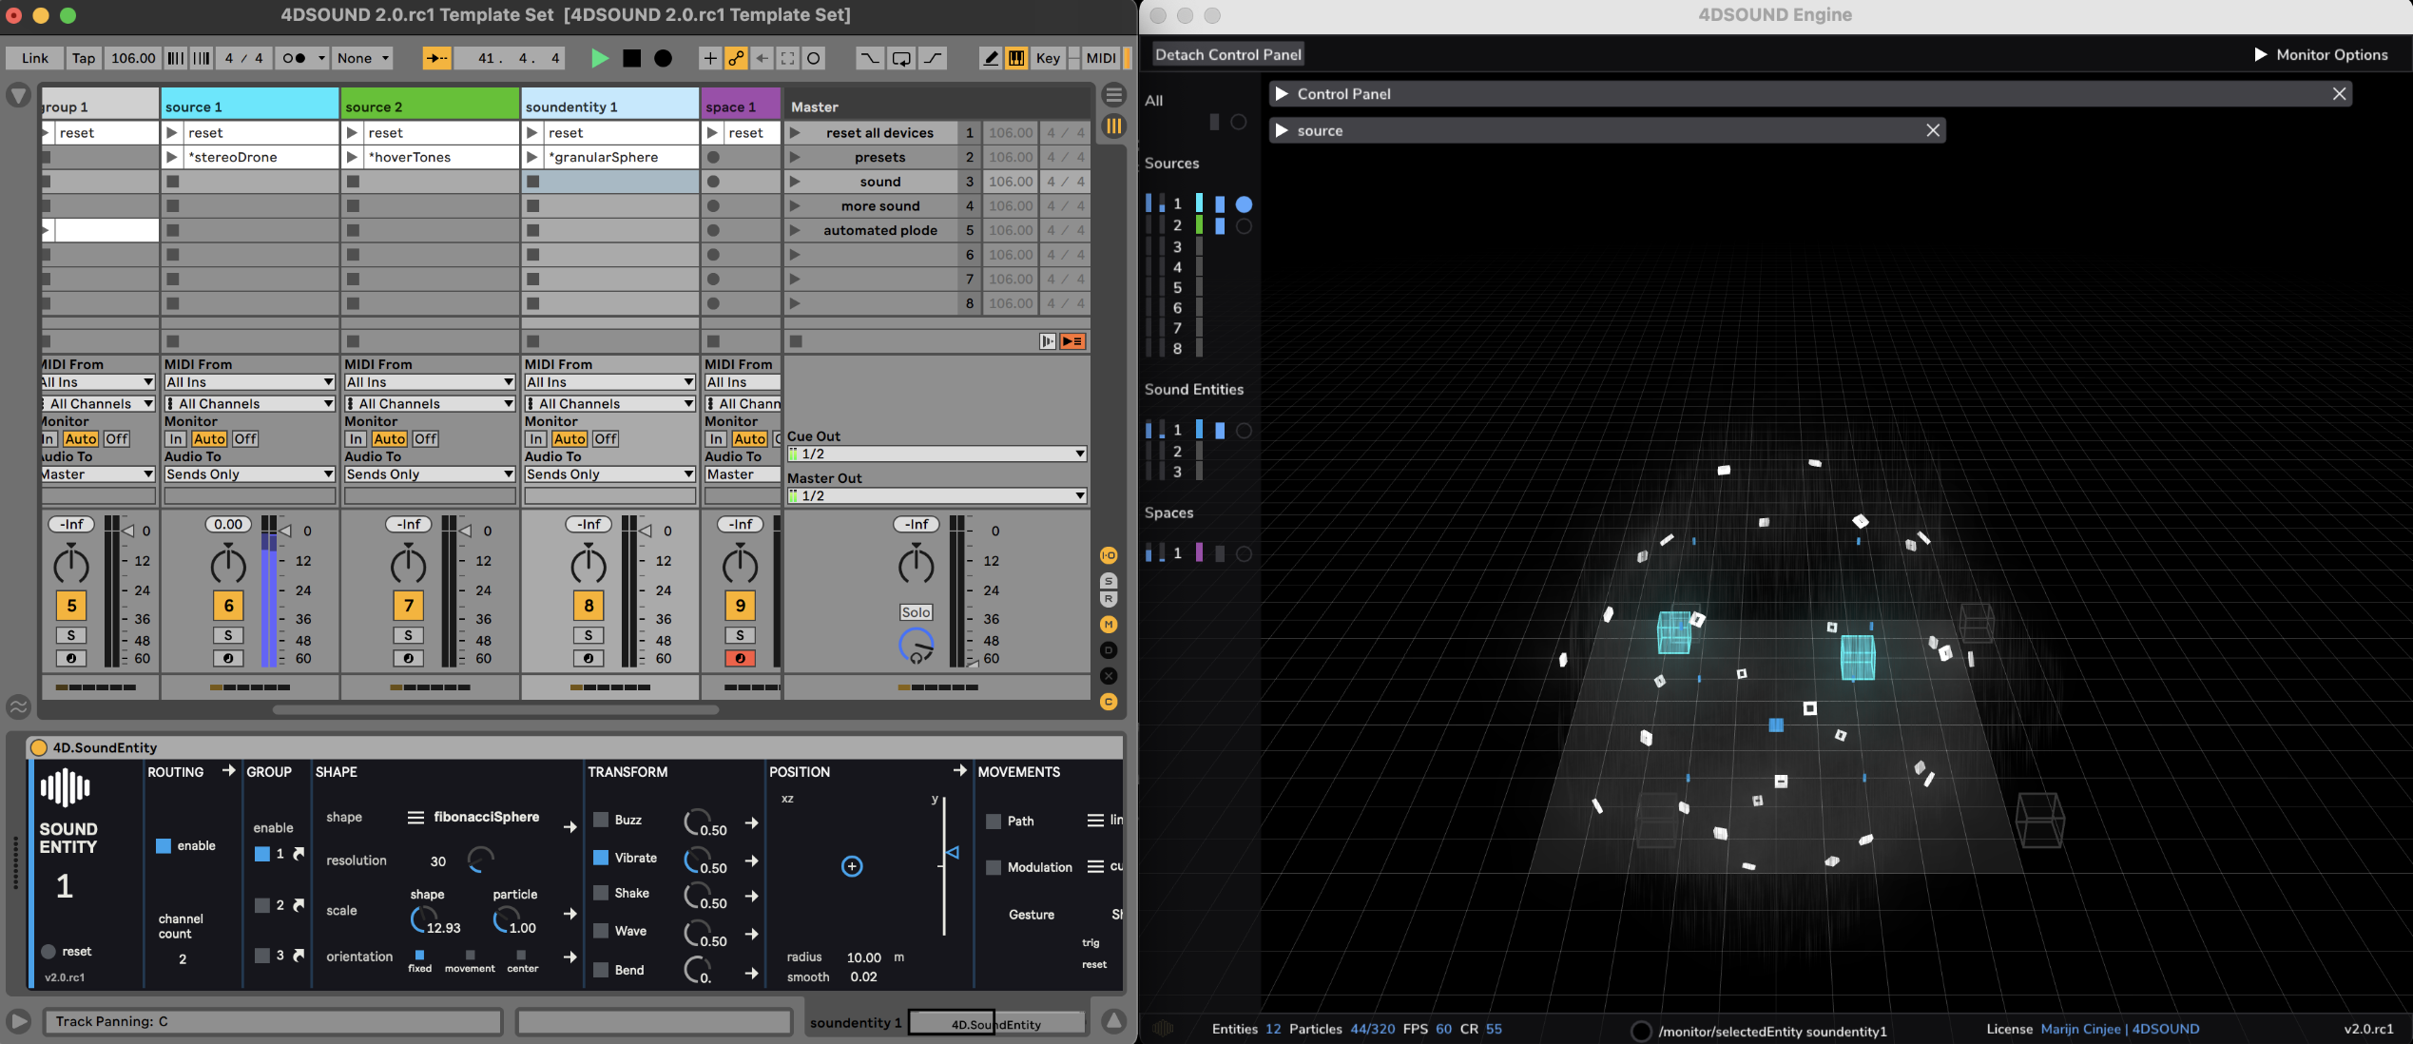This screenshot has height=1044, width=2413.
Task: Select the source 2 track header
Action: click(x=430, y=106)
